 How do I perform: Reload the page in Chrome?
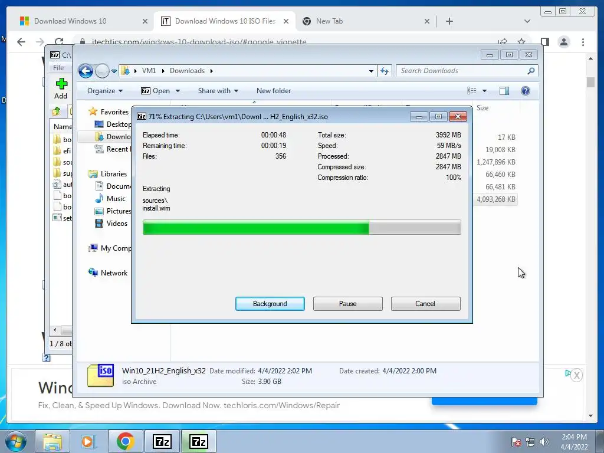click(x=59, y=42)
